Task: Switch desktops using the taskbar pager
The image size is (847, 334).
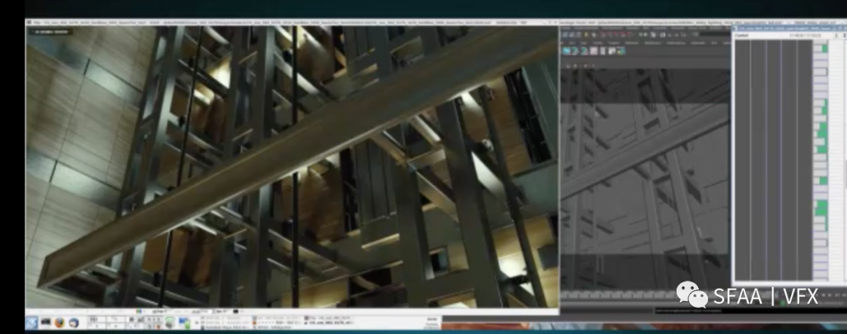Action: click(x=96, y=321)
